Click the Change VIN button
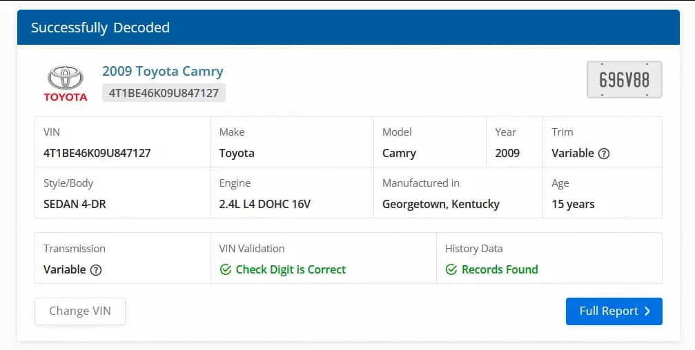This screenshot has width=695, height=350. (x=80, y=311)
